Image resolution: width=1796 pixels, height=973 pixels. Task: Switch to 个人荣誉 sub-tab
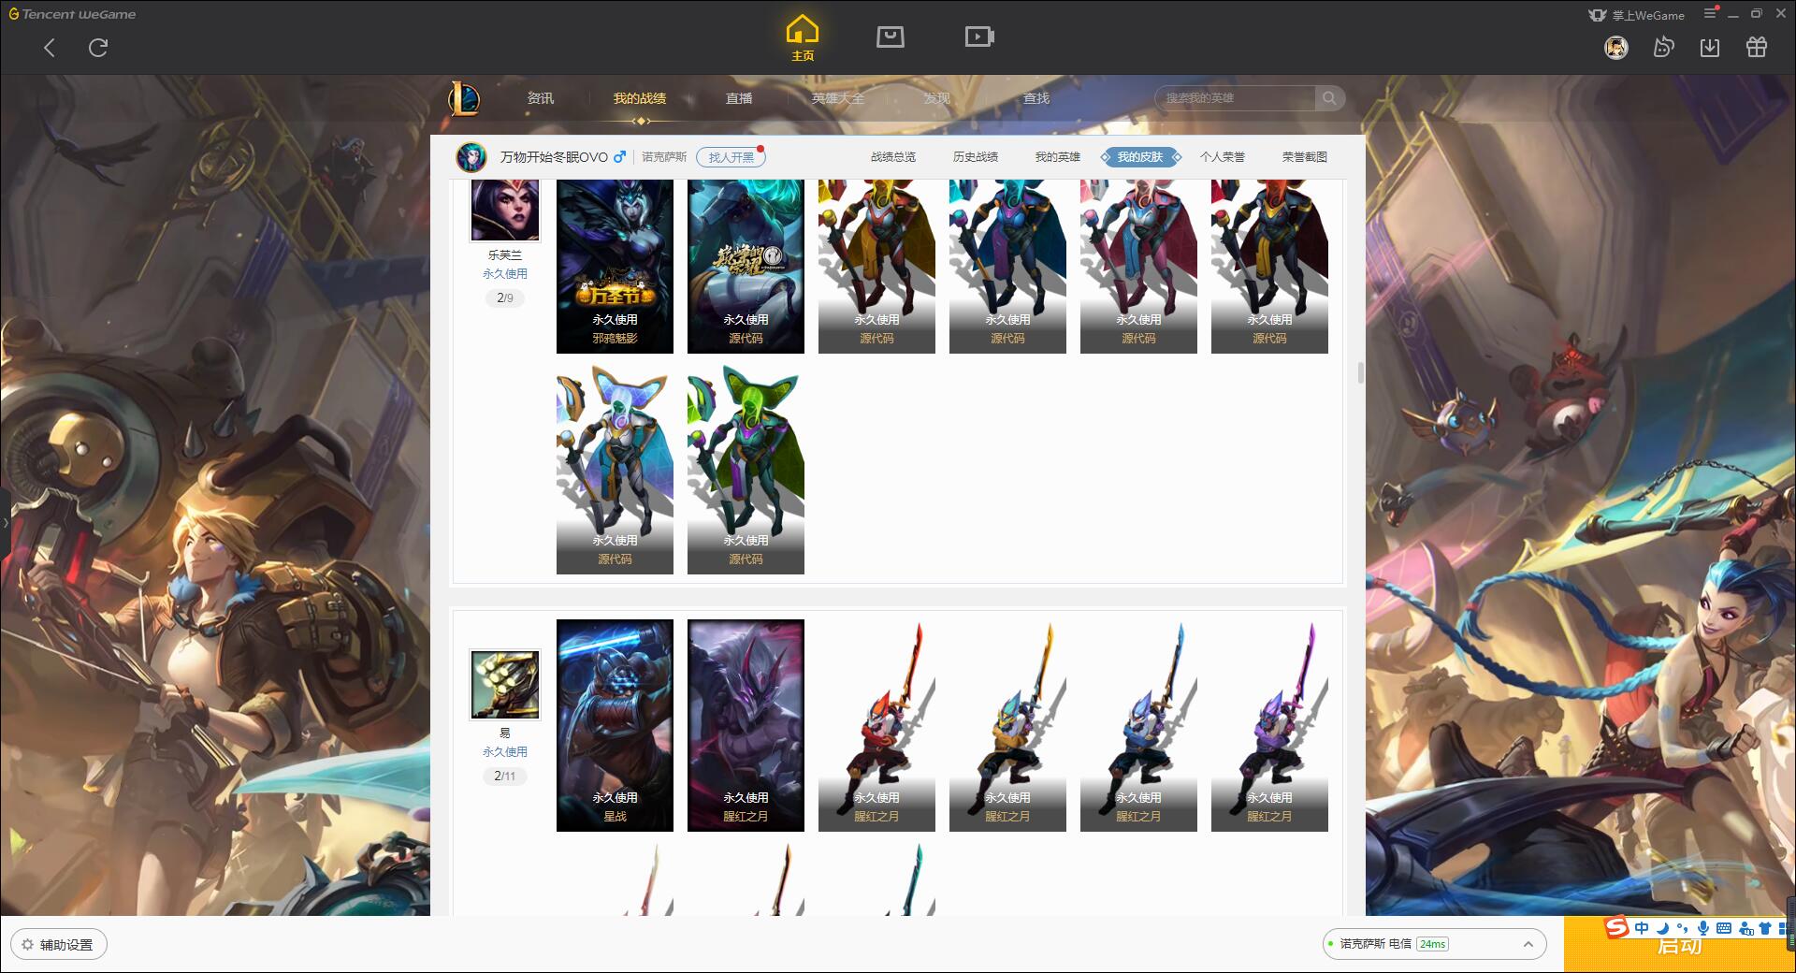1223,157
